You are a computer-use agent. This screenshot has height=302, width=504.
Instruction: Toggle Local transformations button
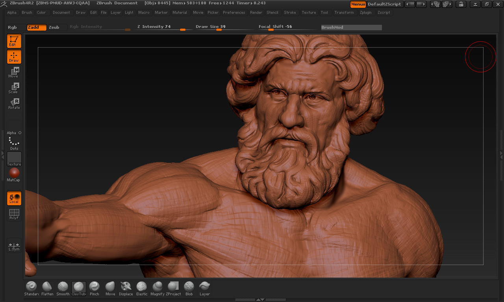coord(14,199)
